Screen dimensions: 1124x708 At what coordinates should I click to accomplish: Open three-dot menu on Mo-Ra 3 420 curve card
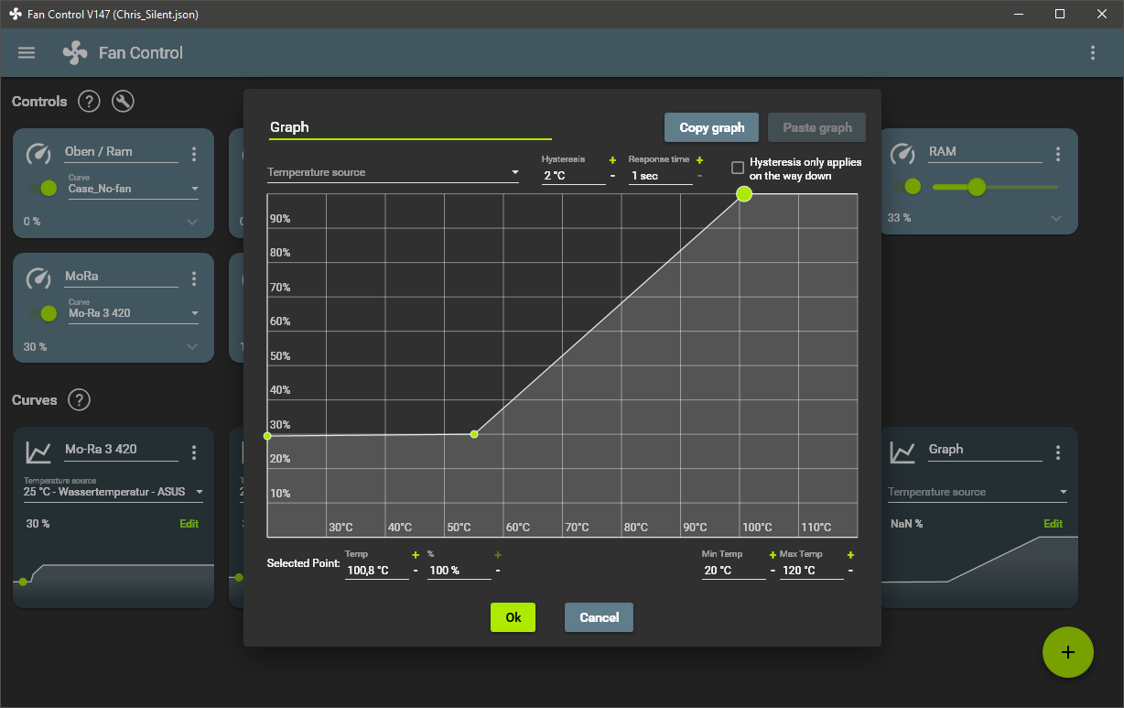coord(194,452)
